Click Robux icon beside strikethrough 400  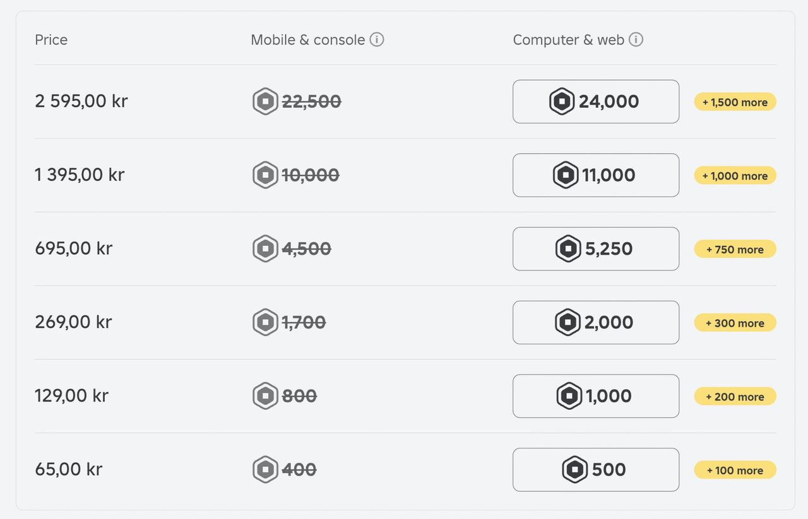[x=265, y=470]
